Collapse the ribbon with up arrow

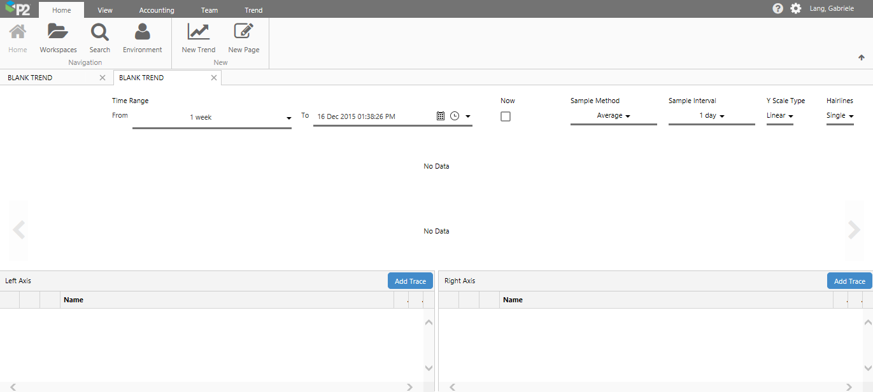point(862,57)
